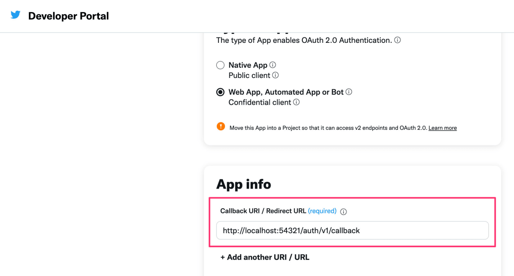The height and width of the screenshot is (276, 514).
Task: Add another URI / URL
Action: [x=265, y=257]
